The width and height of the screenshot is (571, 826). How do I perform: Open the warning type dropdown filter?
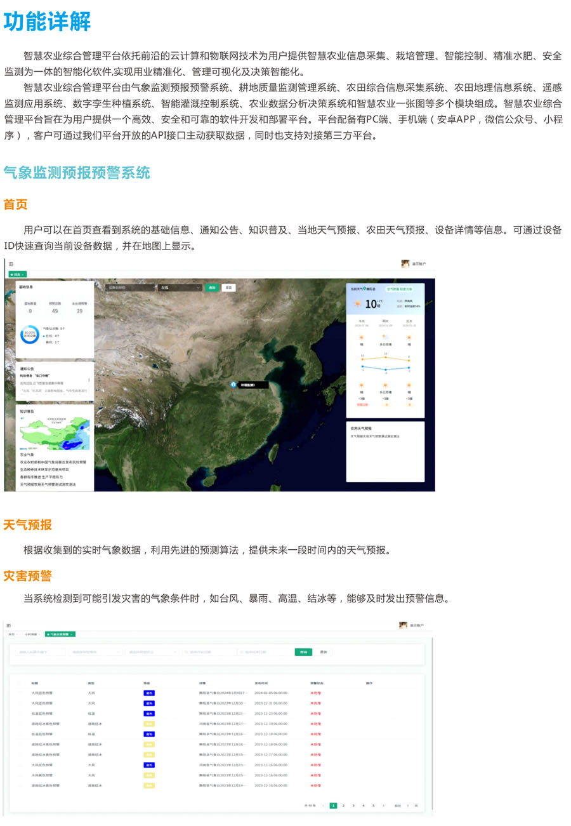pos(96,652)
